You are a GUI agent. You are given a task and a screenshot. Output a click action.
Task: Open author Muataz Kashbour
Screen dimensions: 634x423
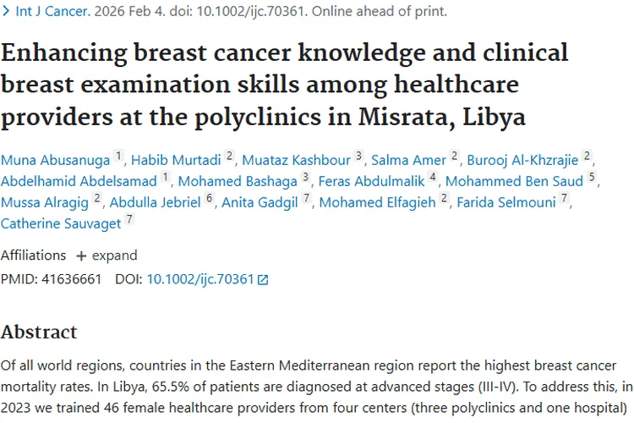[296, 158]
